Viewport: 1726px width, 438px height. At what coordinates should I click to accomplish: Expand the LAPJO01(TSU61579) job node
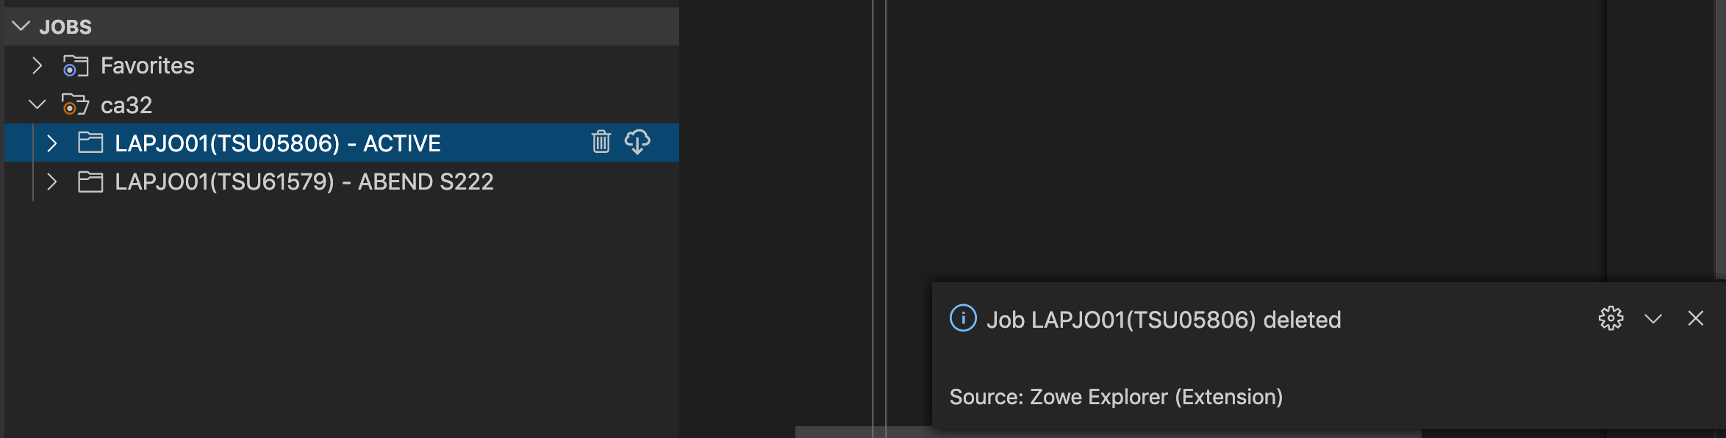51,182
